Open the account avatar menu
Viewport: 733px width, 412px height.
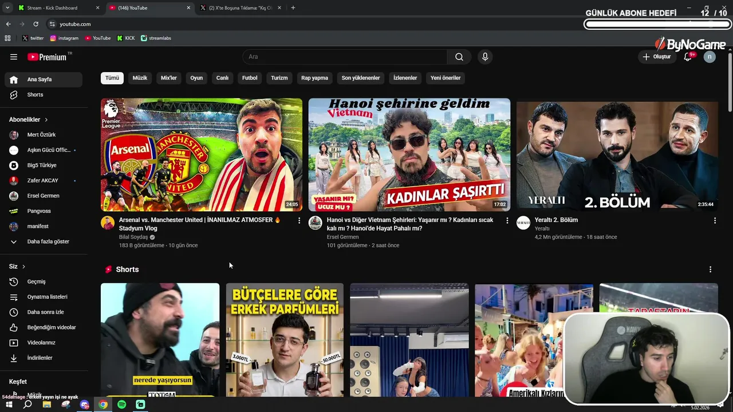click(x=710, y=57)
